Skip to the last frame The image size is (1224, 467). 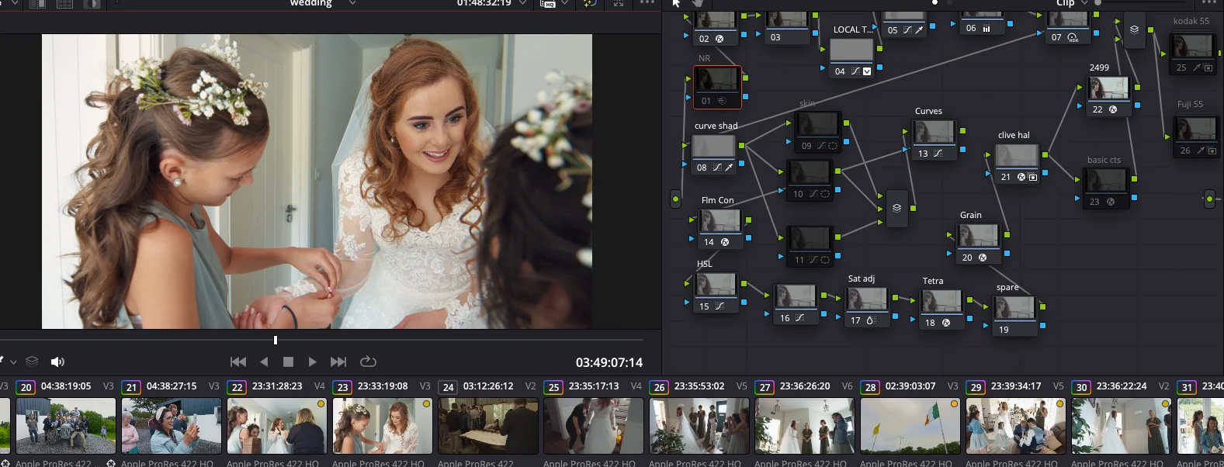click(x=338, y=361)
